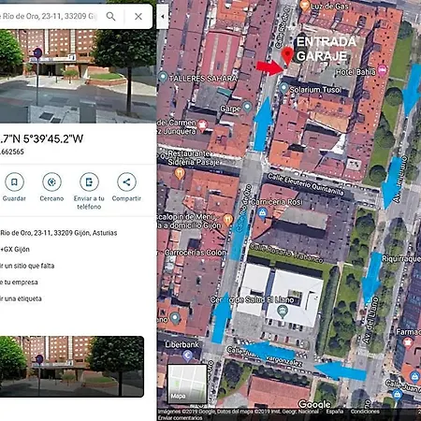Open the Hotel Bahía lodging marker
This screenshot has width=421, height=421.
point(383,70)
